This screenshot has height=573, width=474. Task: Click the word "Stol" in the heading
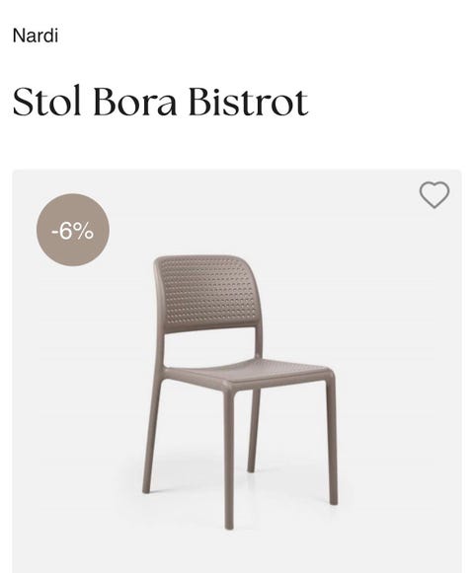click(46, 102)
